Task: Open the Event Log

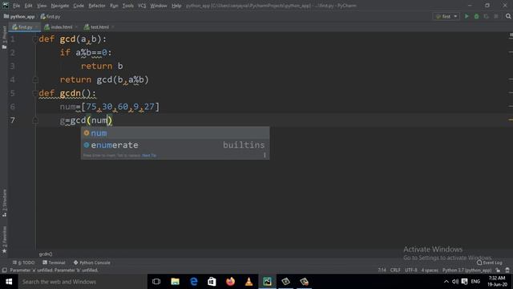Action: [490, 263]
